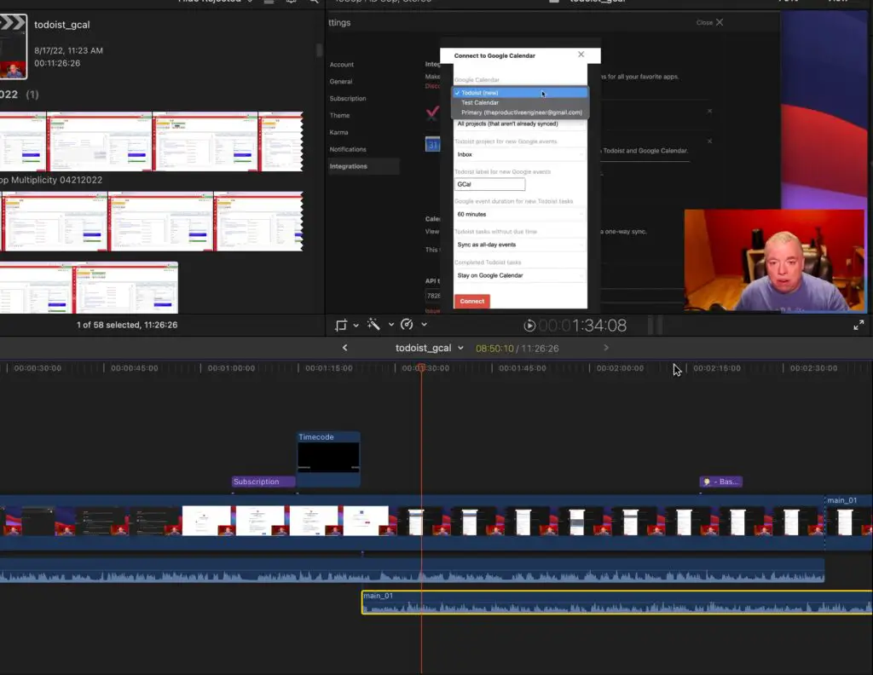Select the purple Subscription title clip
873x675 pixels.
[263, 482]
